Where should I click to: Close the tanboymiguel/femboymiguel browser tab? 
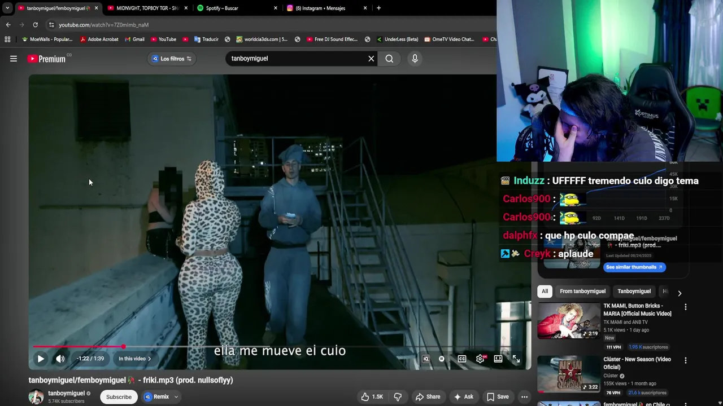click(96, 8)
